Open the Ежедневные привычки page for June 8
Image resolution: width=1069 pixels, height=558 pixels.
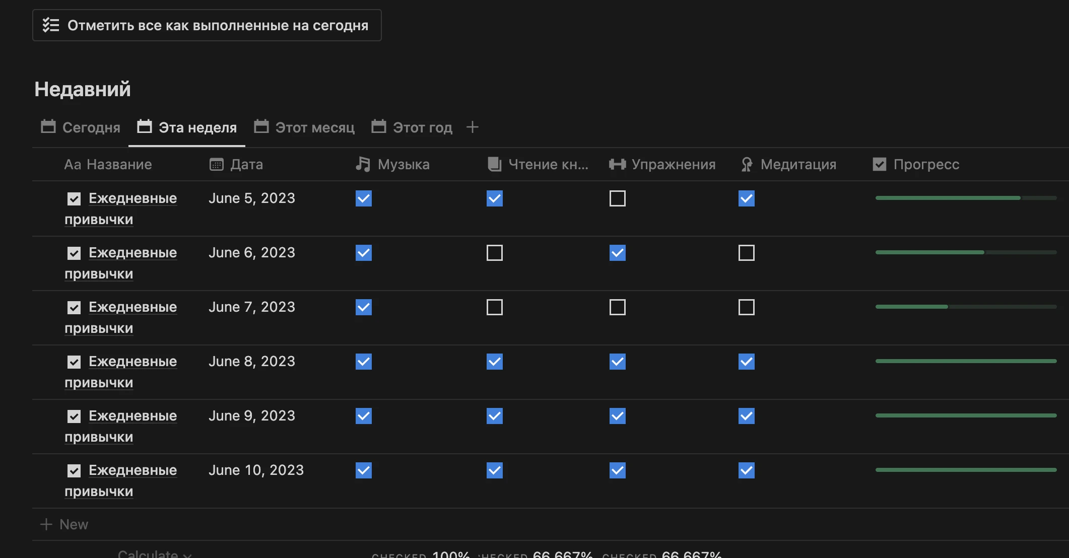tap(121, 372)
